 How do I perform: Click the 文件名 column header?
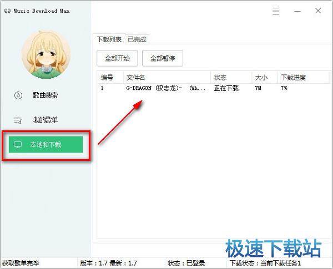click(x=167, y=78)
